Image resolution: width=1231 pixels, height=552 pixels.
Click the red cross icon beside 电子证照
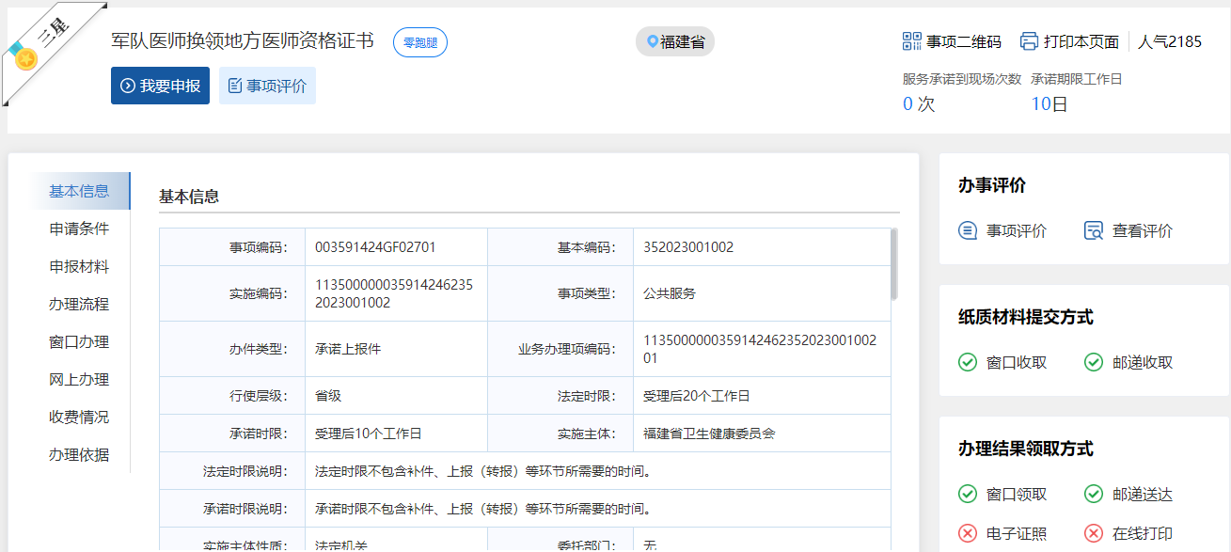tap(968, 533)
